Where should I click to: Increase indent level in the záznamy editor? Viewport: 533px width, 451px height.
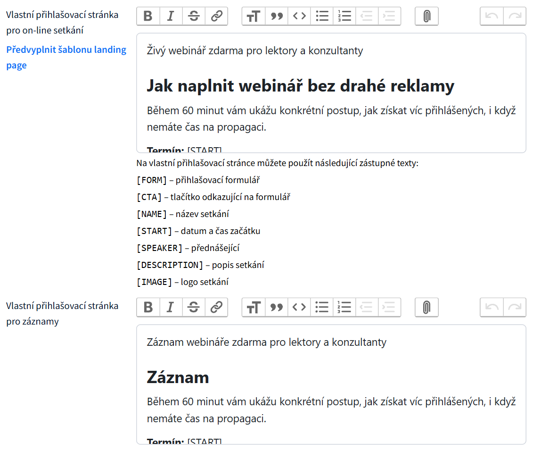coord(389,308)
